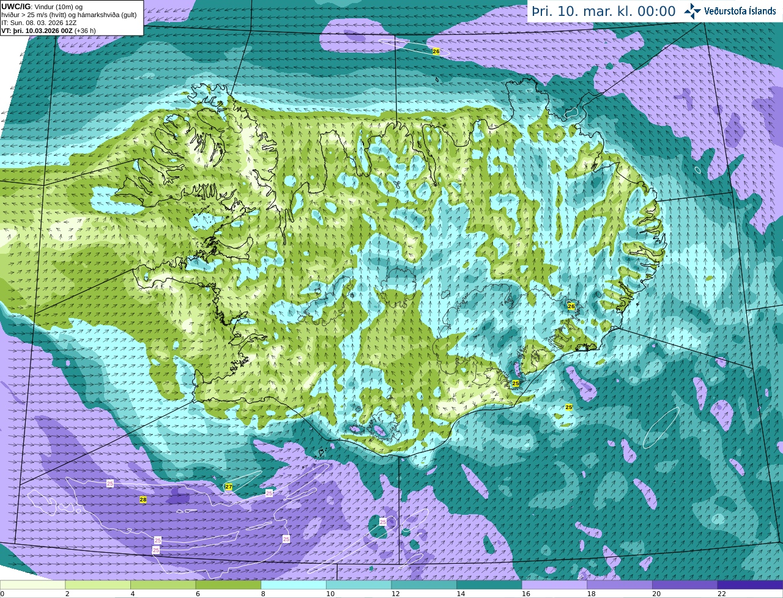Select the 4–6 m/s green legend swatch
Viewport: 783px width, 598px height.
click(x=163, y=585)
